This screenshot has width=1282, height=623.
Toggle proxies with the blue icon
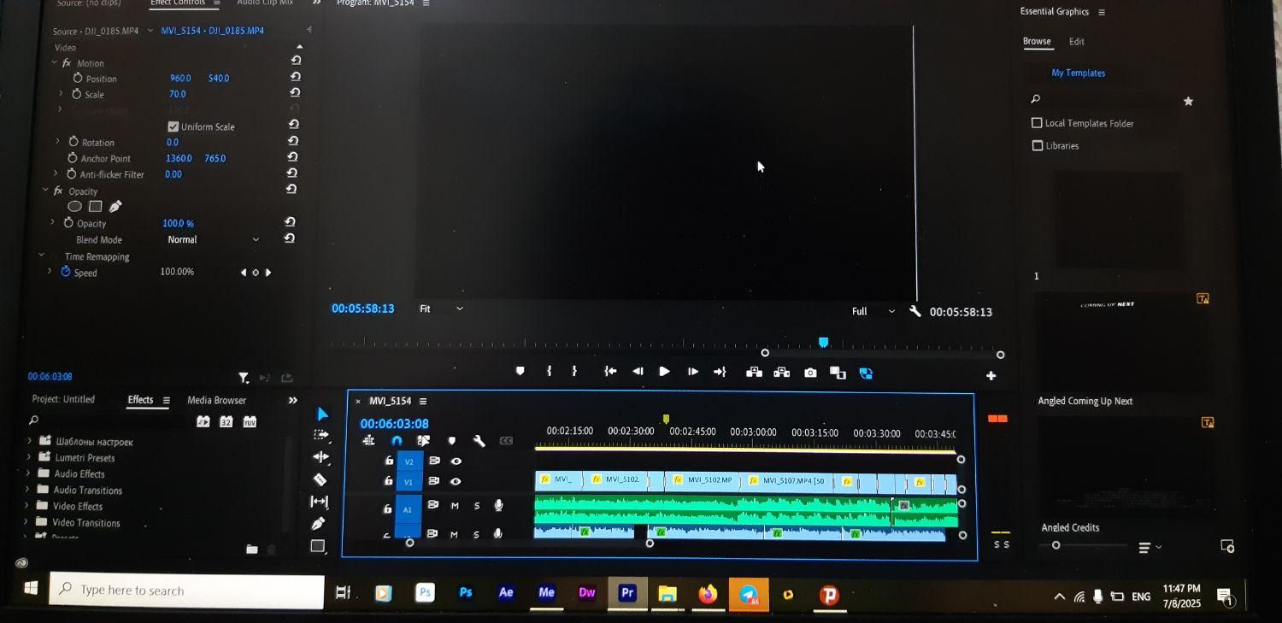click(866, 373)
